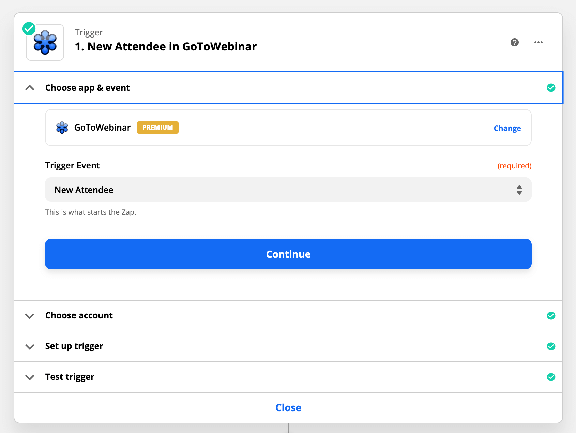Screen dimensions: 576x433
Task: Click the PREMIUM badge
Action: (x=158, y=128)
